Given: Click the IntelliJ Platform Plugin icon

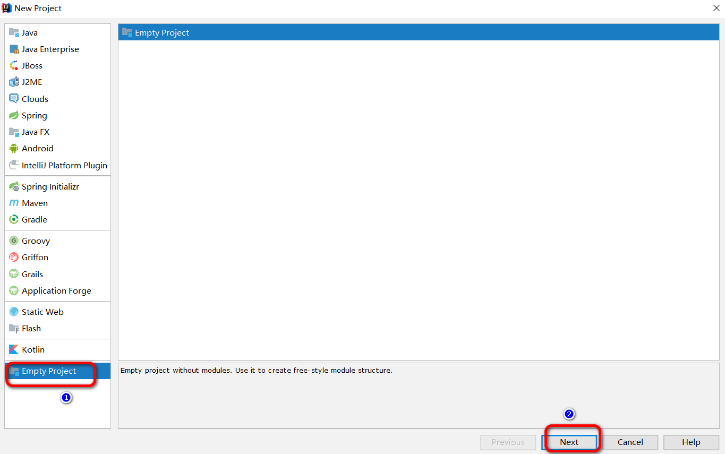Looking at the screenshot, I should (14, 165).
